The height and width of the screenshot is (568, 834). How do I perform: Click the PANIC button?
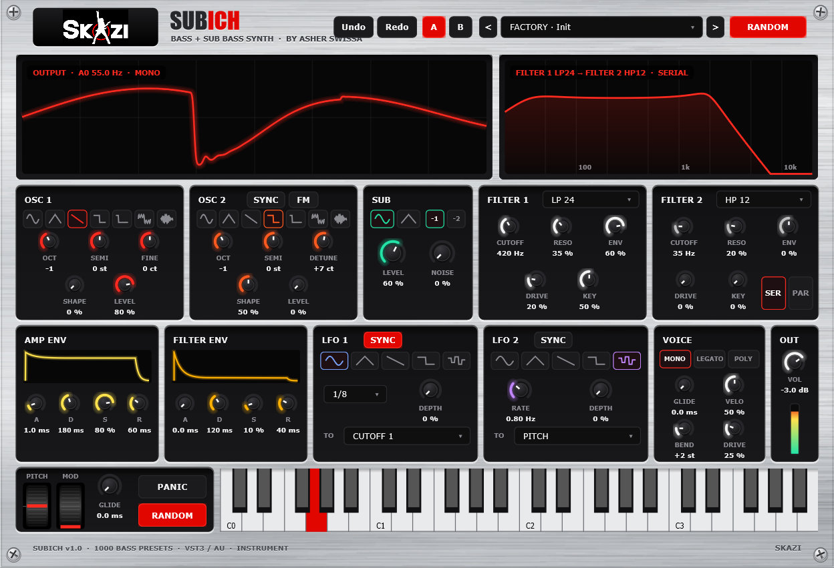click(172, 487)
